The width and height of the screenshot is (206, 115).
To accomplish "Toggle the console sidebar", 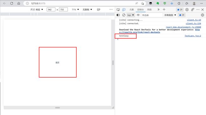I will tap(118, 15).
